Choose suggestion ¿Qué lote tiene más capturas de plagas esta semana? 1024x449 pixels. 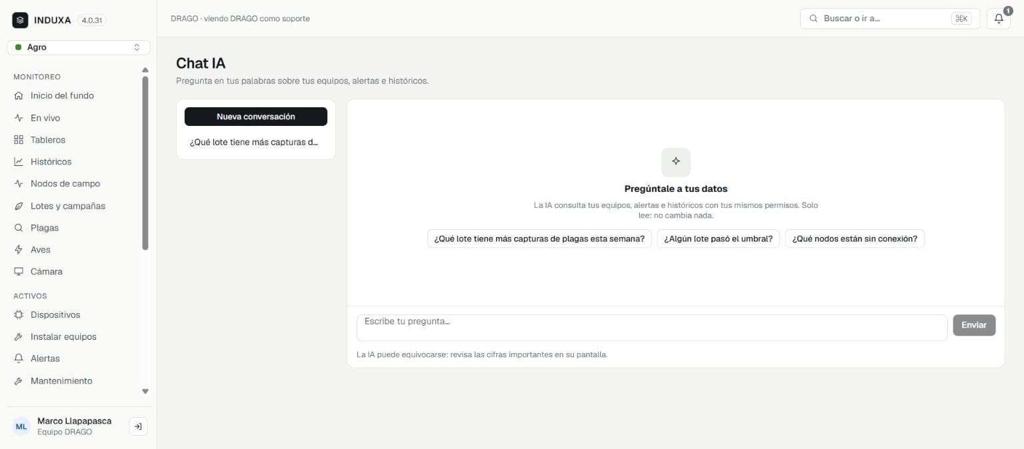539,238
